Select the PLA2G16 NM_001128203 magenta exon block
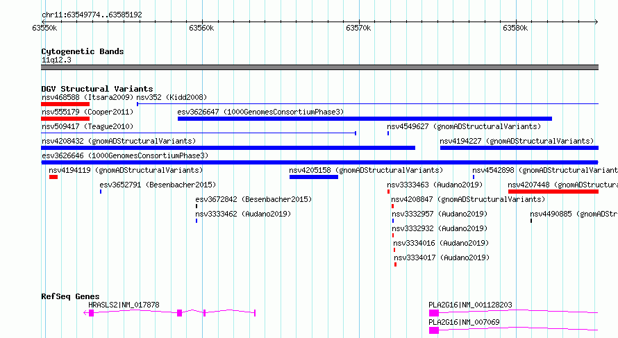 tap(434, 313)
